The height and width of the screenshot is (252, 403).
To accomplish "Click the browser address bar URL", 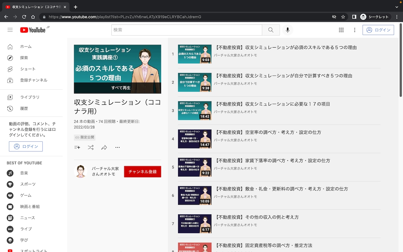I will pyautogui.click(x=125, y=17).
